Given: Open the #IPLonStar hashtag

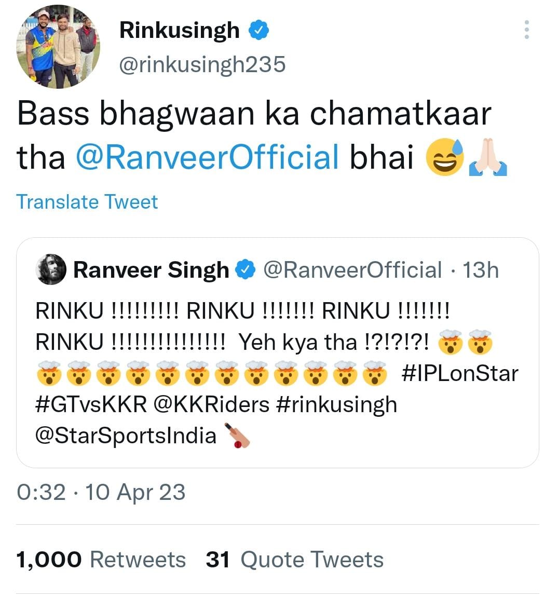Looking at the screenshot, I should pyautogui.click(x=459, y=373).
